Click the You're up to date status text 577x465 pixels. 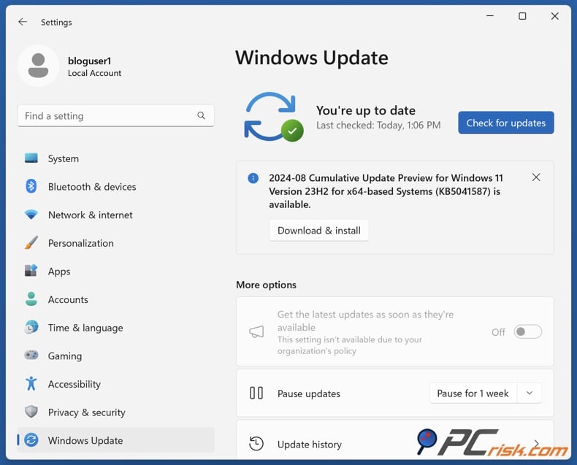click(x=366, y=110)
